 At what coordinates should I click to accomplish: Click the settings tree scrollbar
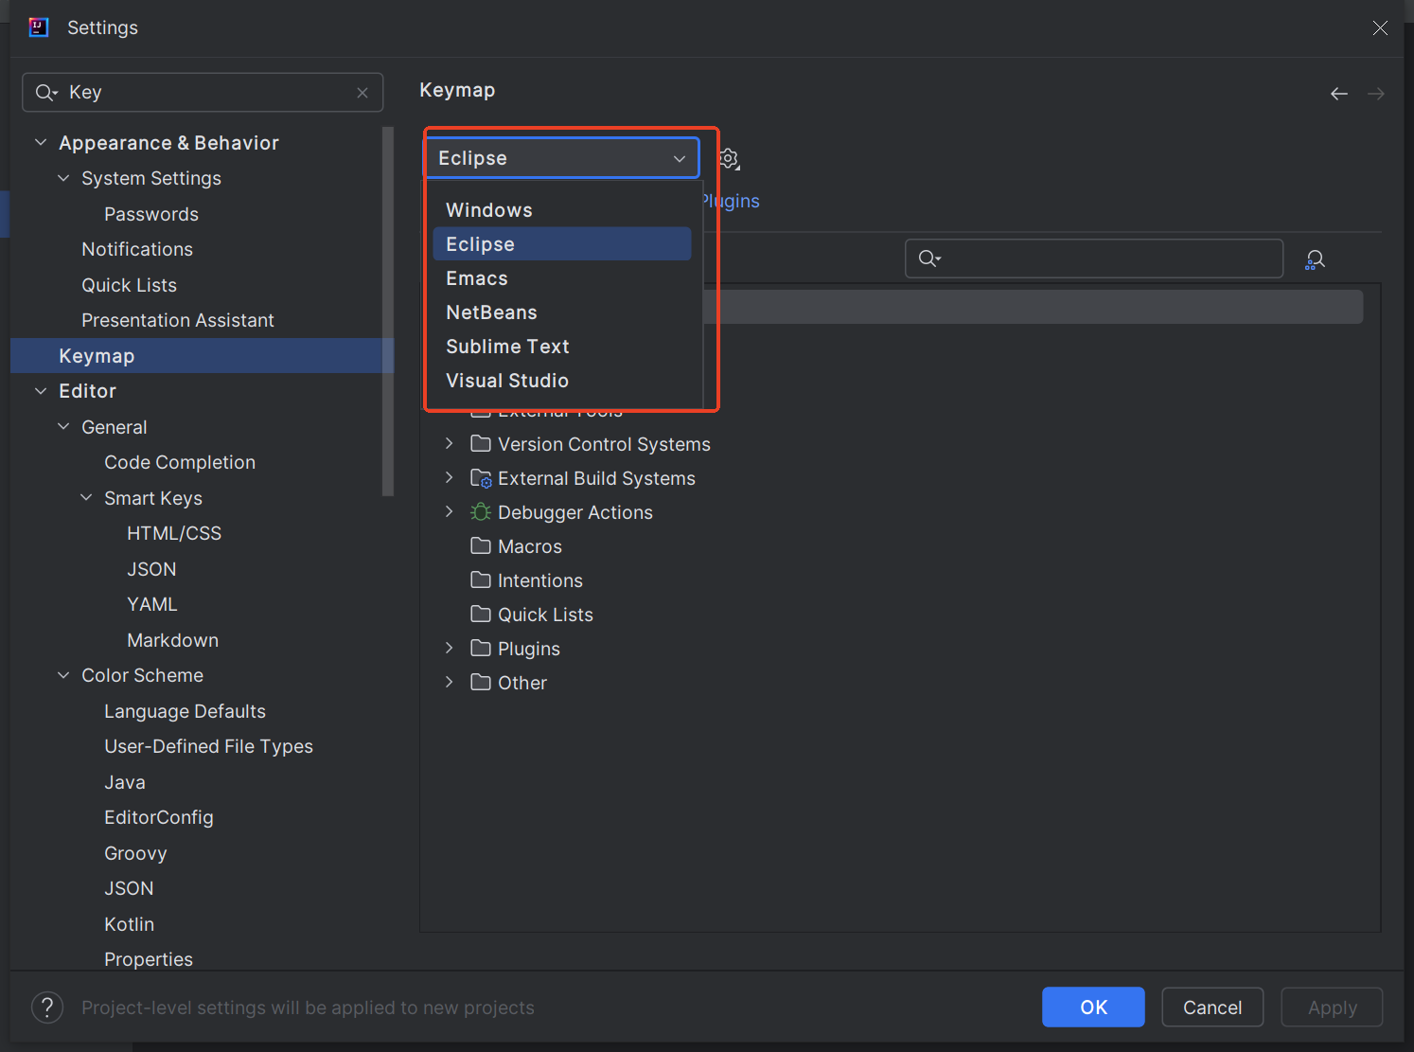[387, 312]
